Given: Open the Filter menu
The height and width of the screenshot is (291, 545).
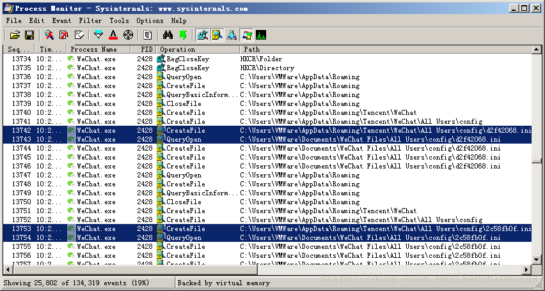Looking at the screenshot, I should click(90, 21).
